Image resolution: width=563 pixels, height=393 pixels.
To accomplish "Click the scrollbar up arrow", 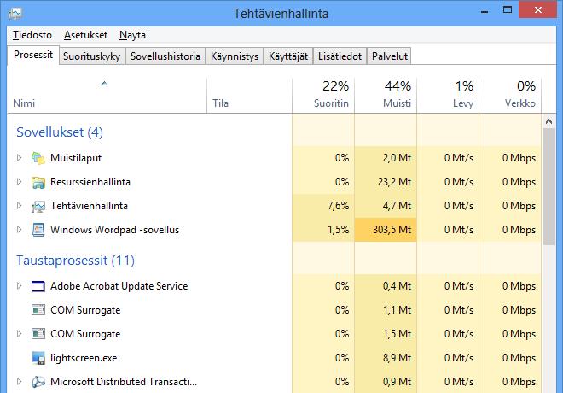I will point(548,121).
